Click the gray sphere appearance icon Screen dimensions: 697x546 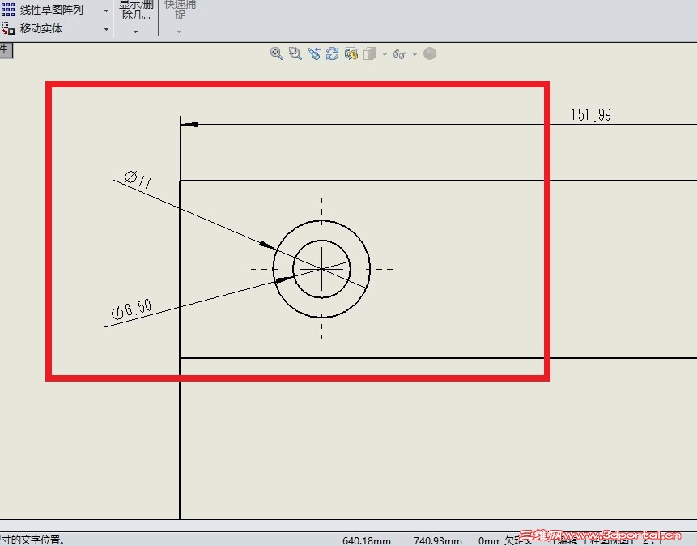[x=429, y=53]
